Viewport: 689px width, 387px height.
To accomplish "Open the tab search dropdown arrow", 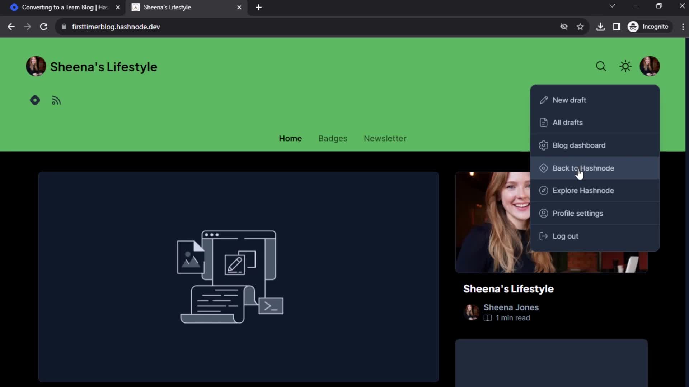I will pyautogui.click(x=612, y=6).
